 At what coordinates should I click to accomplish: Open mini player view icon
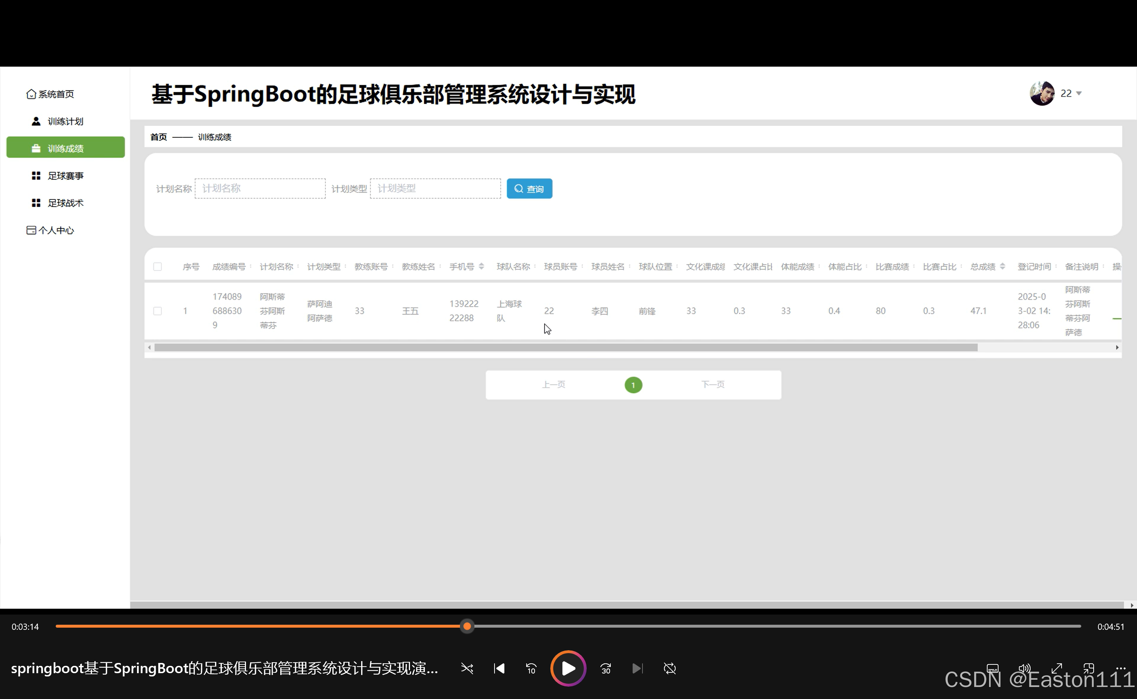point(1089,668)
